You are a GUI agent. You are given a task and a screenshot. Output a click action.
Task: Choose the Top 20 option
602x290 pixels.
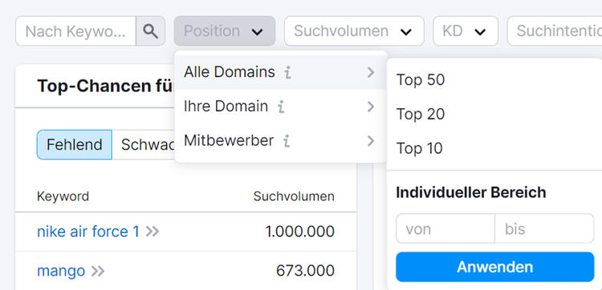click(494, 115)
